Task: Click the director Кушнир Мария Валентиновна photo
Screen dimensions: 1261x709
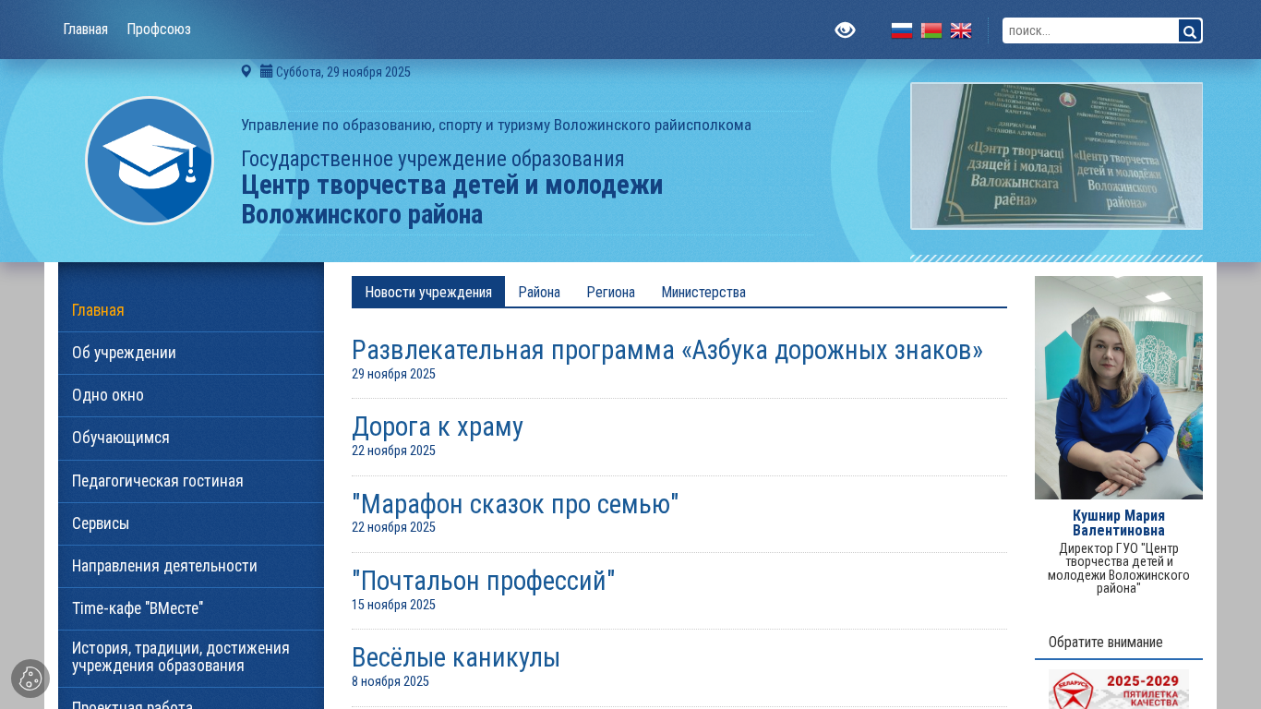Action: tap(1118, 388)
